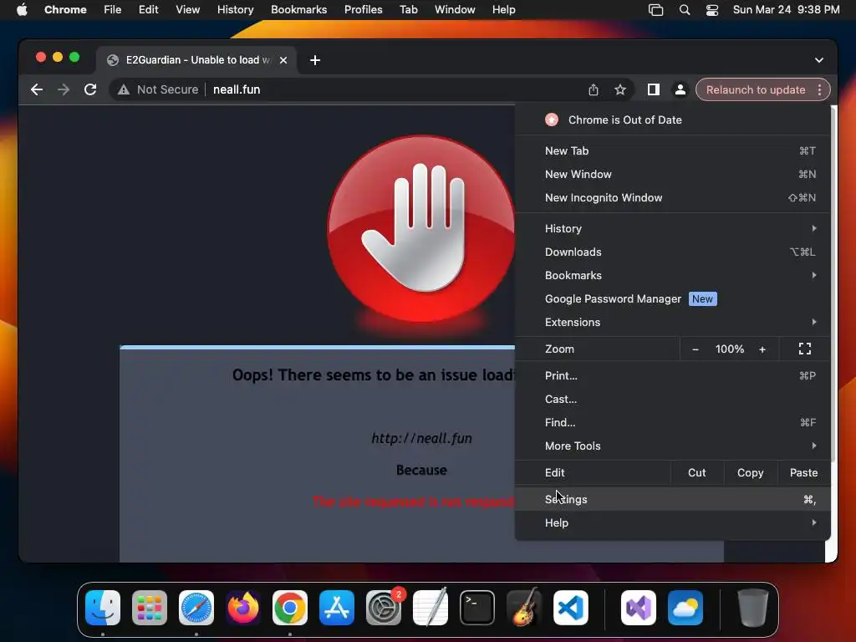856x642 pixels.
Task: Click the browser forward arrow
Action: click(x=64, y=89)
